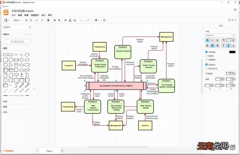
Task: Click the horizontal scrollbar under the canvas
Action: pos(117,147)
